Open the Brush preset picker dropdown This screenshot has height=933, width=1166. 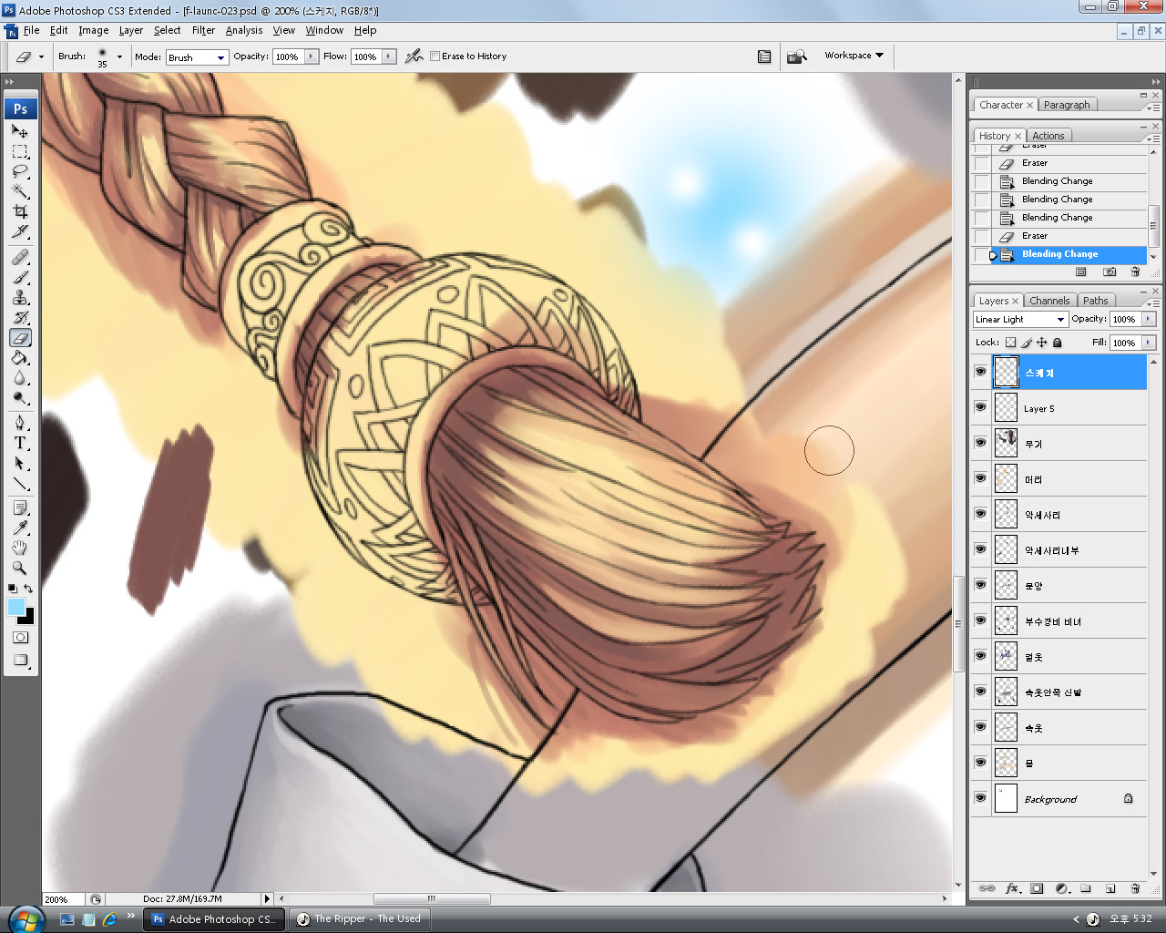119,56
